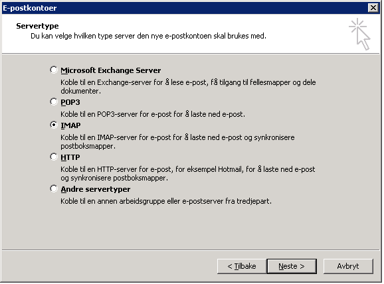The image size is (384, 284).
Task: Click the Neste button
Action: pyautogui.click(x=292, y=266)
